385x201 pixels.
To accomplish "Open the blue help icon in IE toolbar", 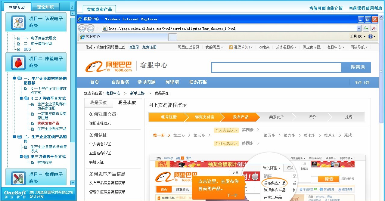I will pos(370,36).
